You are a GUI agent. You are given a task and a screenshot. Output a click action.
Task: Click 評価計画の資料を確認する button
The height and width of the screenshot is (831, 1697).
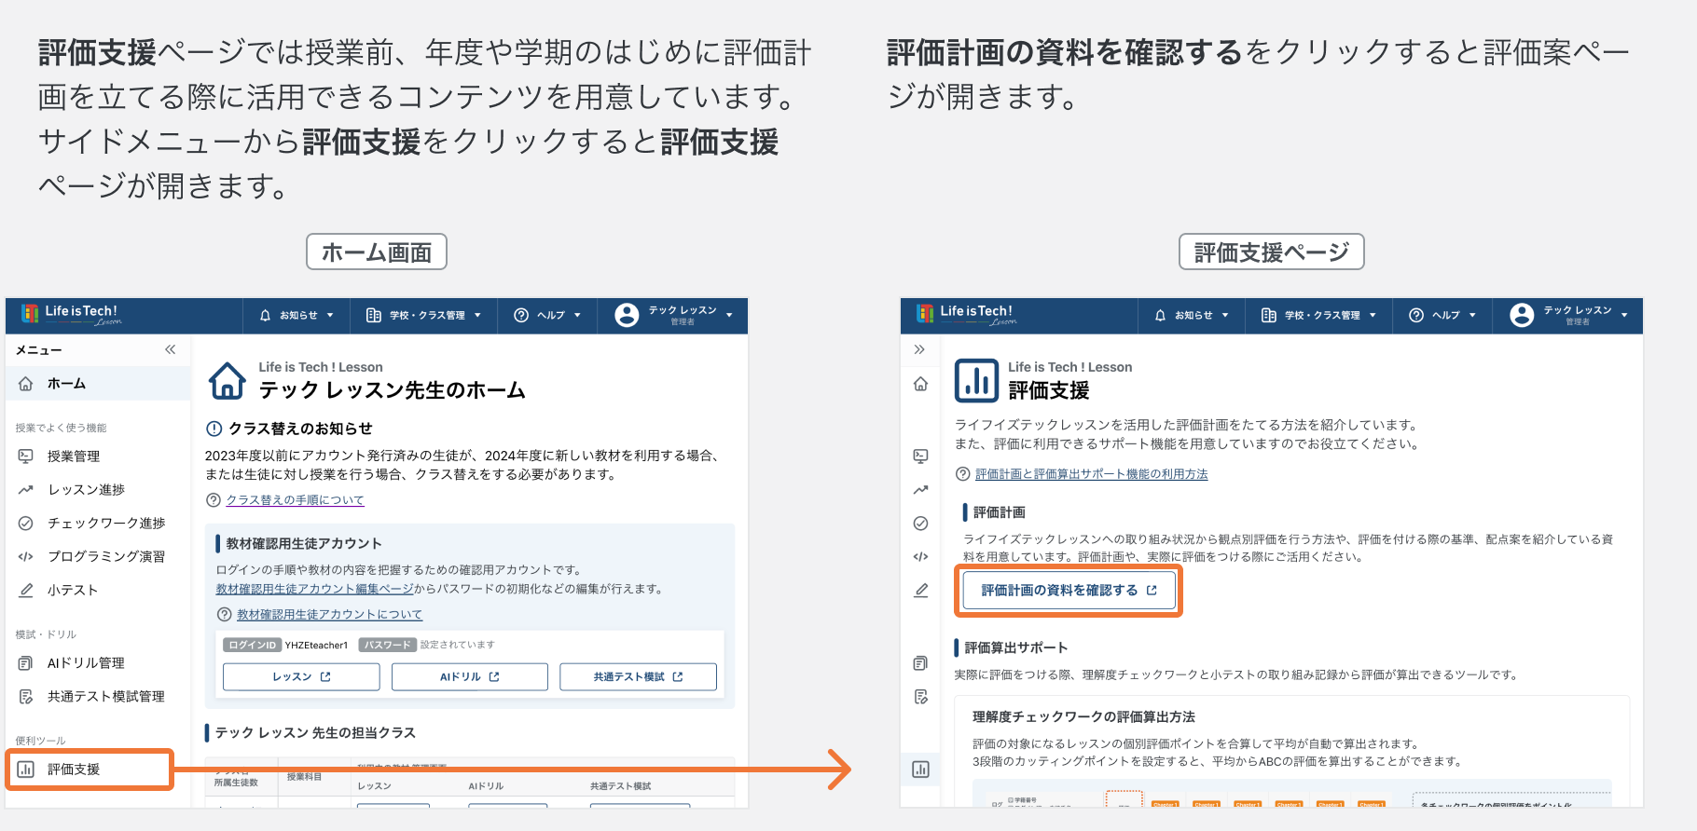[x=1069, y=591]
